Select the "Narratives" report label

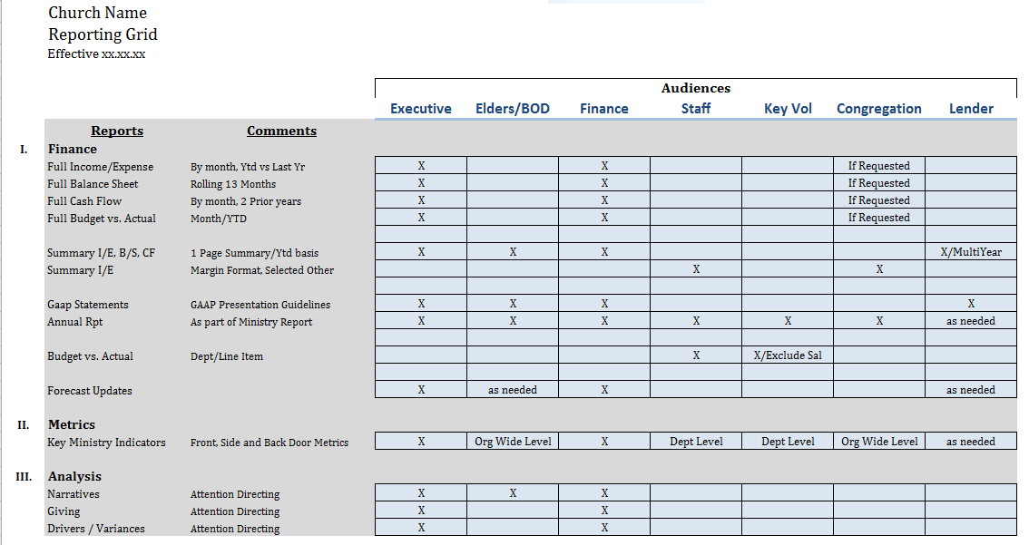73,494
